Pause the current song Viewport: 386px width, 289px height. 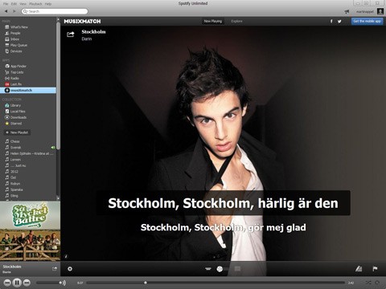[17, 283]
